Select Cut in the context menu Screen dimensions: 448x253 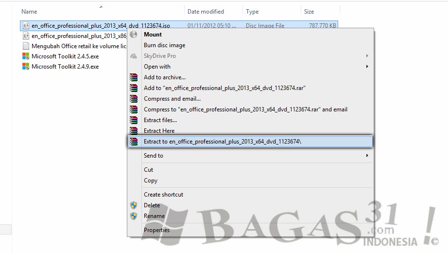pos(148,170)
